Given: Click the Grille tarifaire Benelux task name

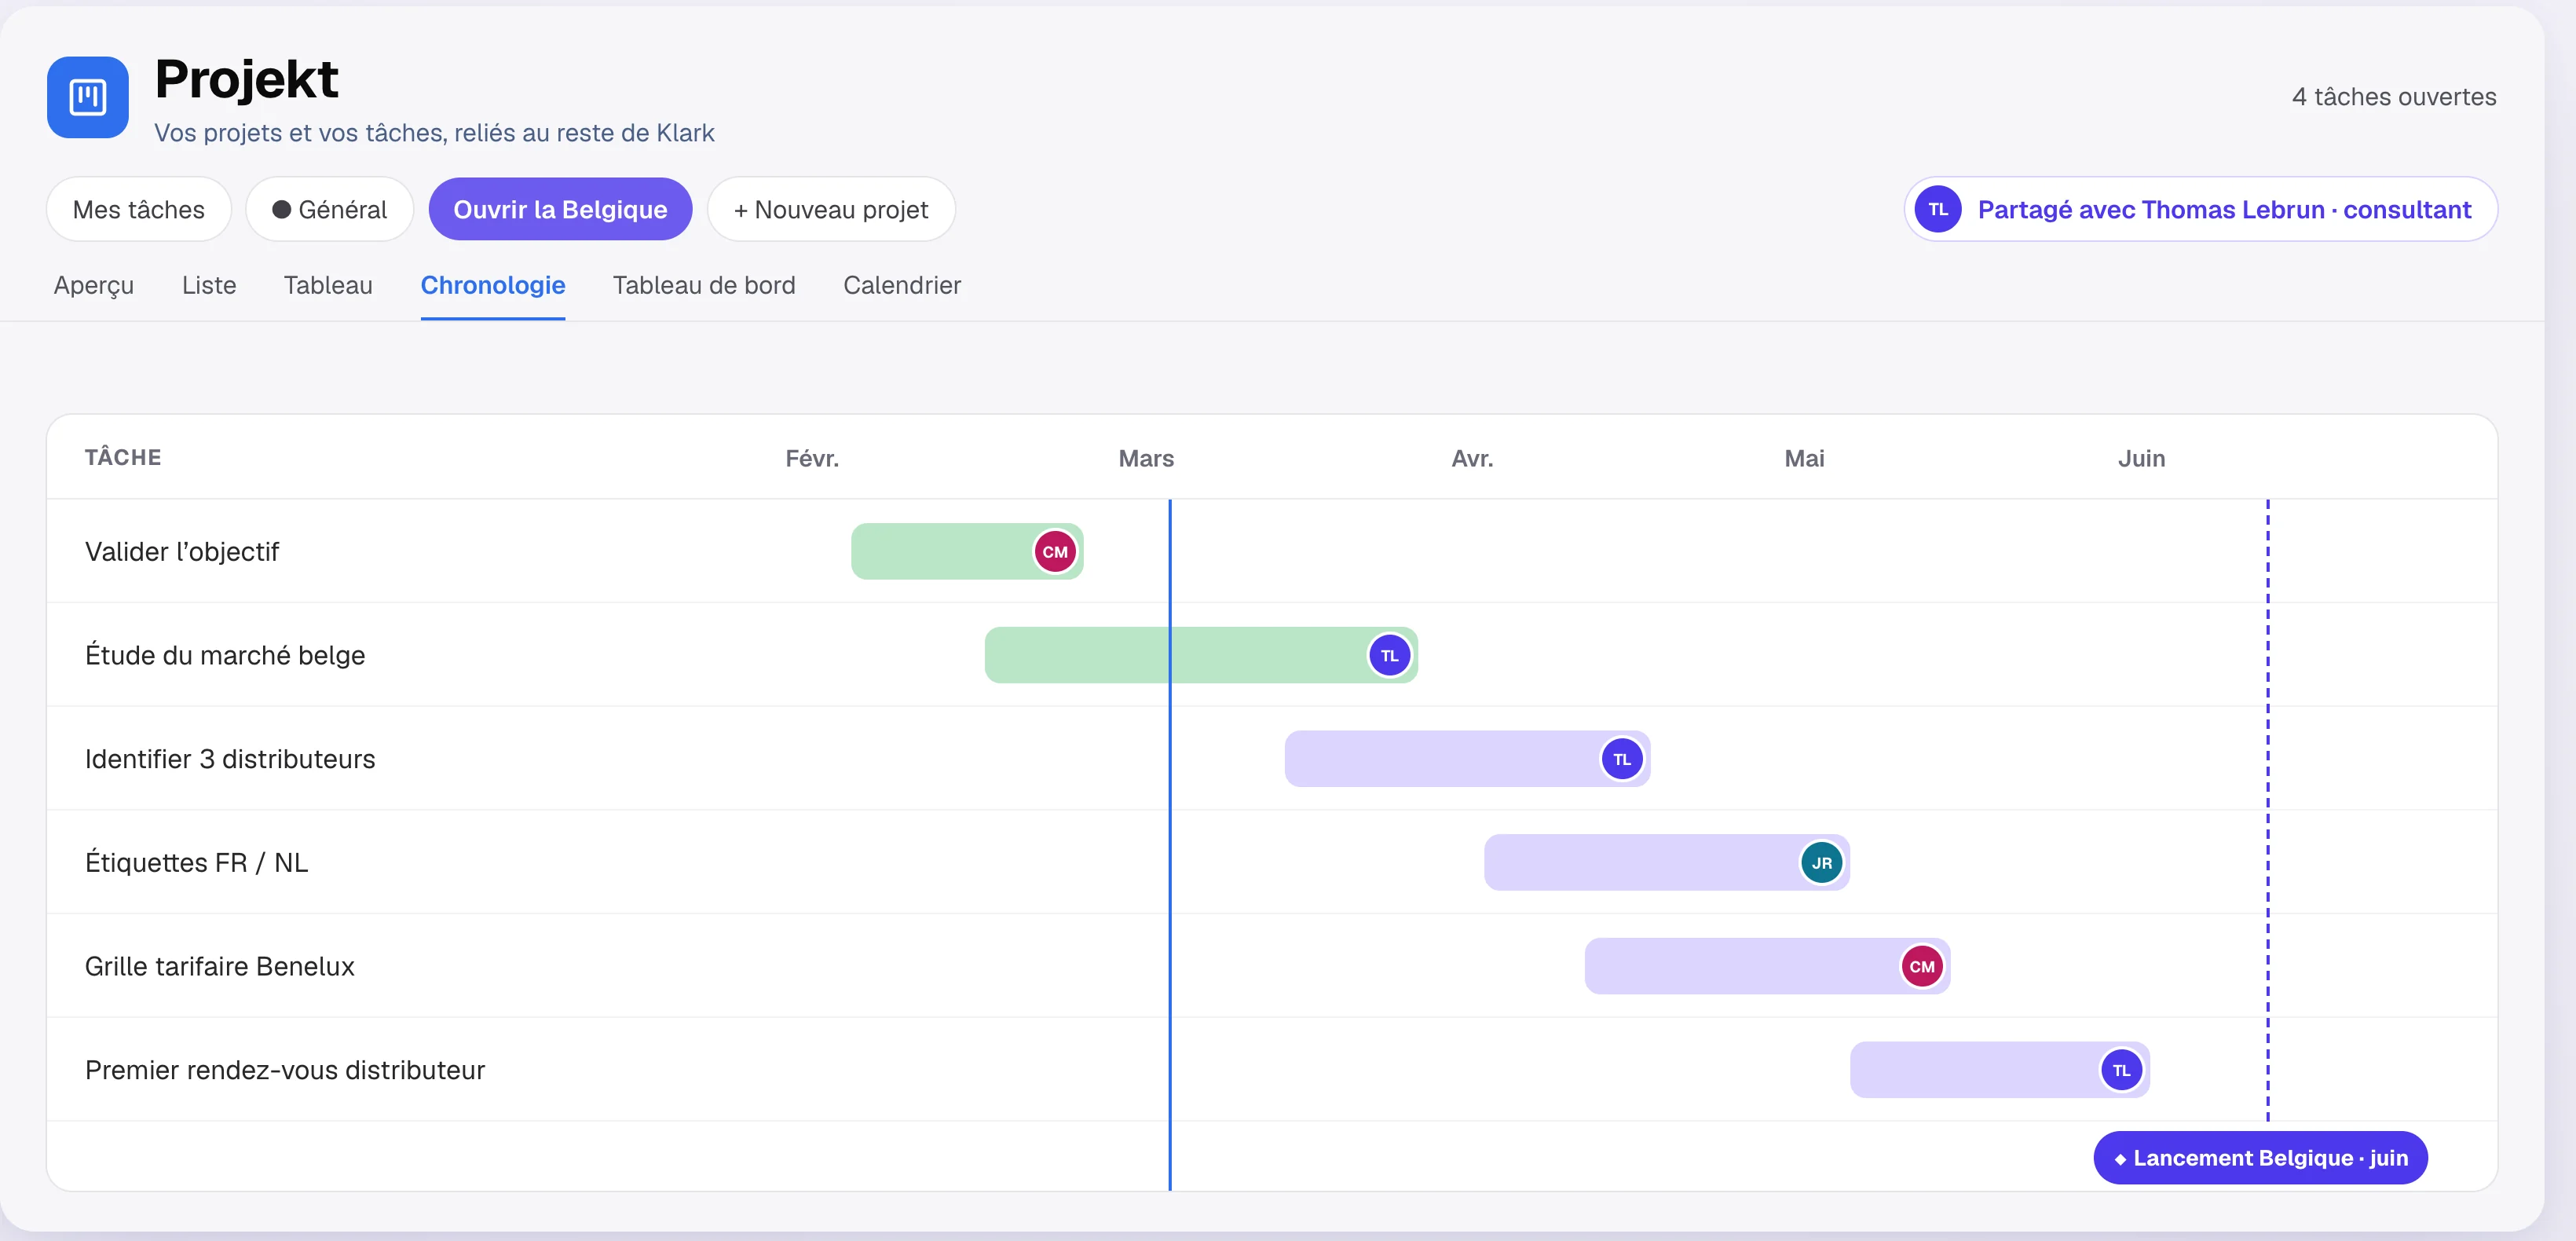Looking at the screenshot, I should point(220,967).
